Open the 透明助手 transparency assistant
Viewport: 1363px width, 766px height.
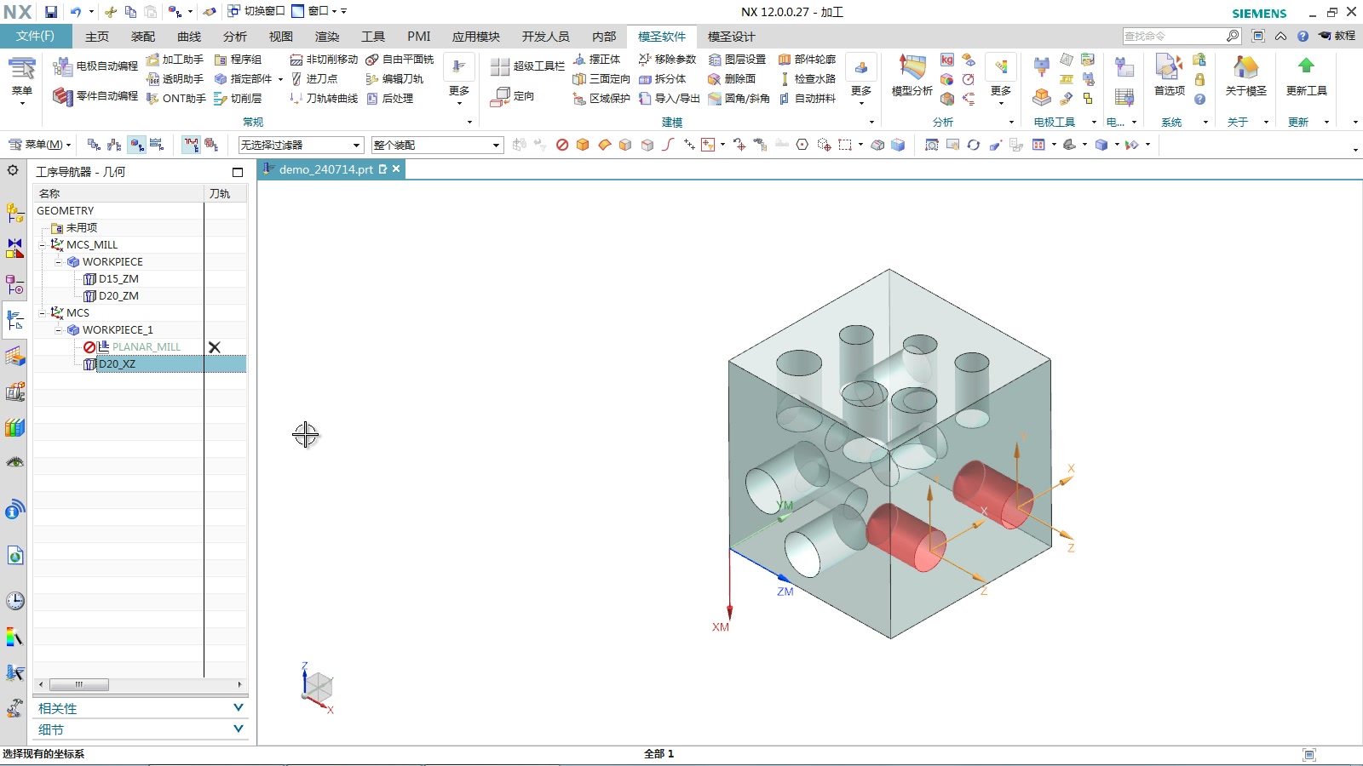[175, 79]
